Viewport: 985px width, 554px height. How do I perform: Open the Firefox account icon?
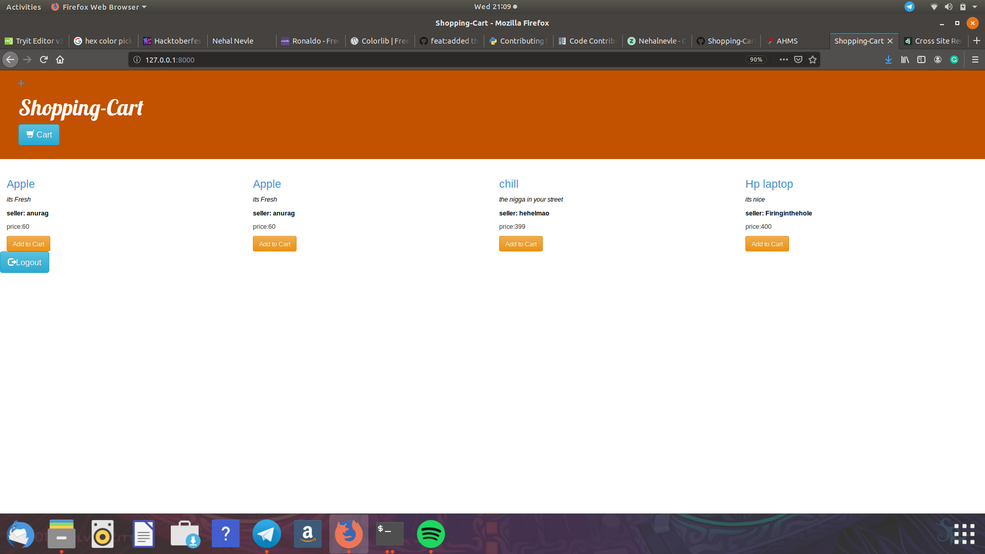coord(938,60)
